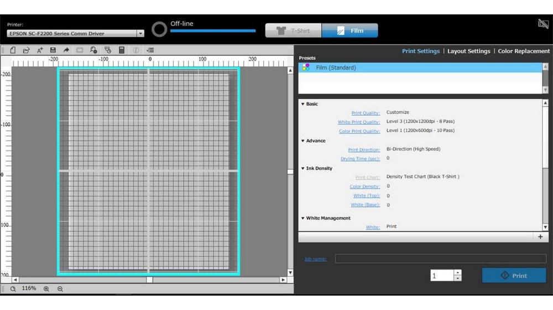Image resolution: width=553 pixels, height=310 pixels.
Task: Increase the copies count with up arrow
Action: click(457, 272)
